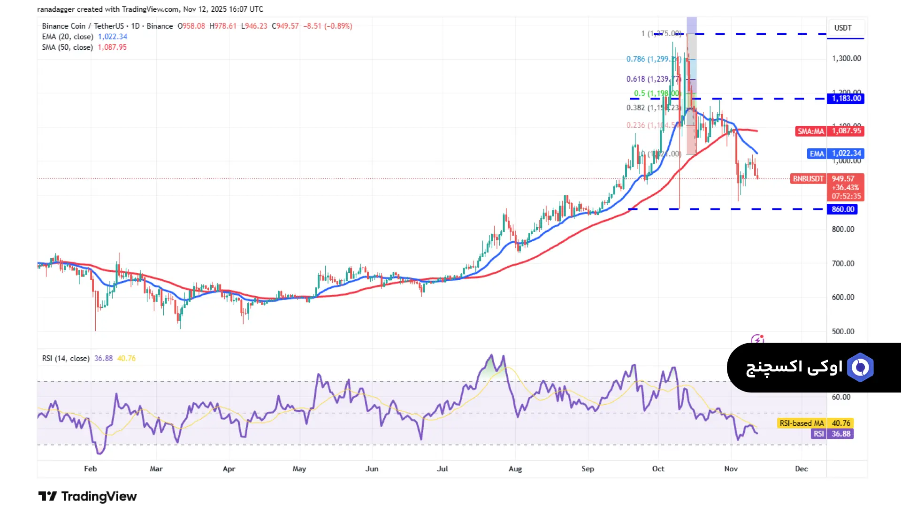Click the TradingView logo icon
The width and height of the screenshot is (901, 507).
pos(47,496)
